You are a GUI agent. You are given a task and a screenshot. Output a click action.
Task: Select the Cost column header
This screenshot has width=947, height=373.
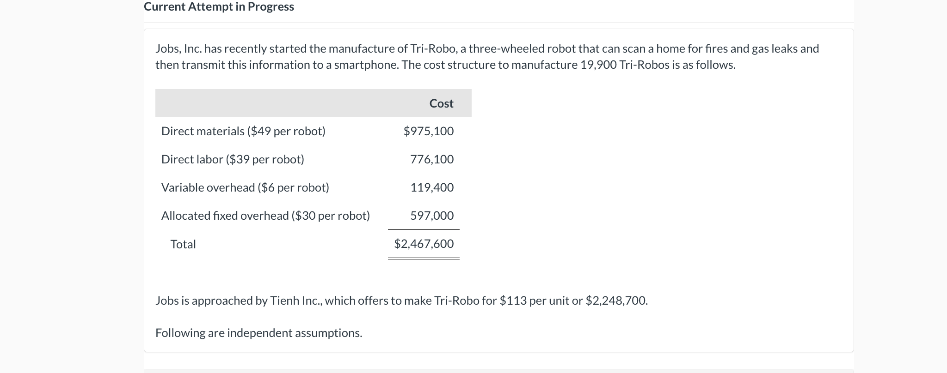pos(441,103)
